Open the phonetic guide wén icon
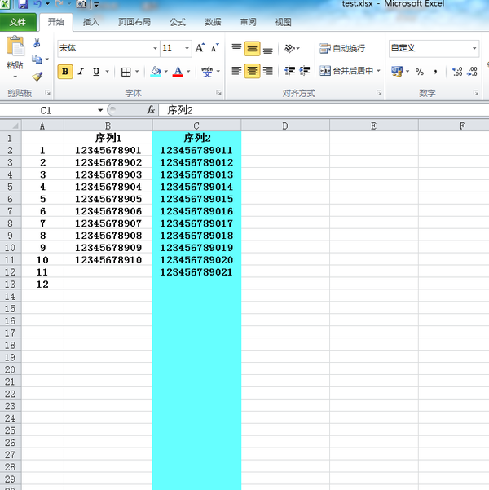This screenshot has width=489, height=490. [x=206, y=72]
